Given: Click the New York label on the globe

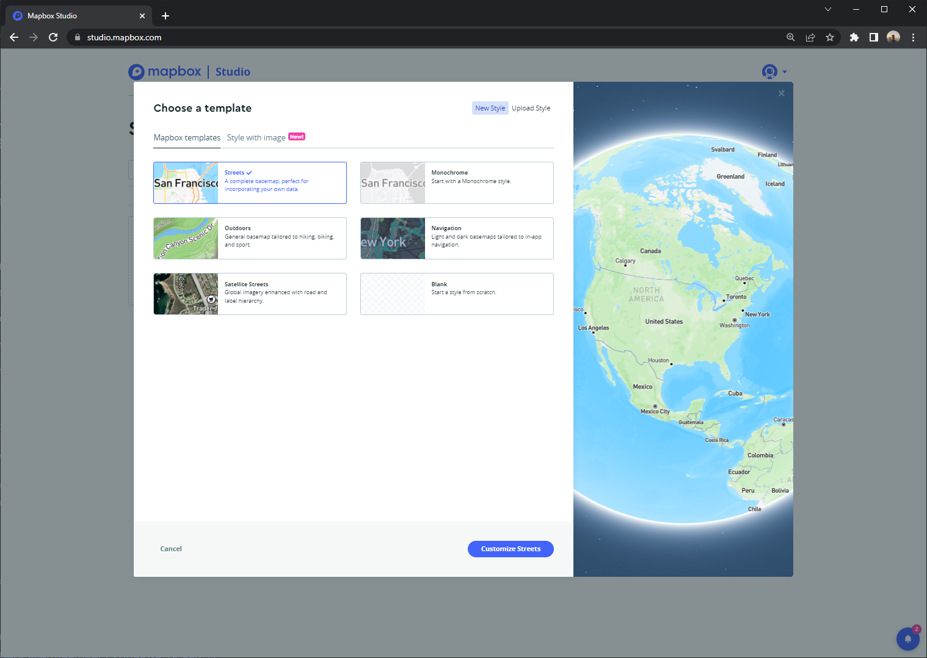Looking at the screenshot, I should pos(757,314).
